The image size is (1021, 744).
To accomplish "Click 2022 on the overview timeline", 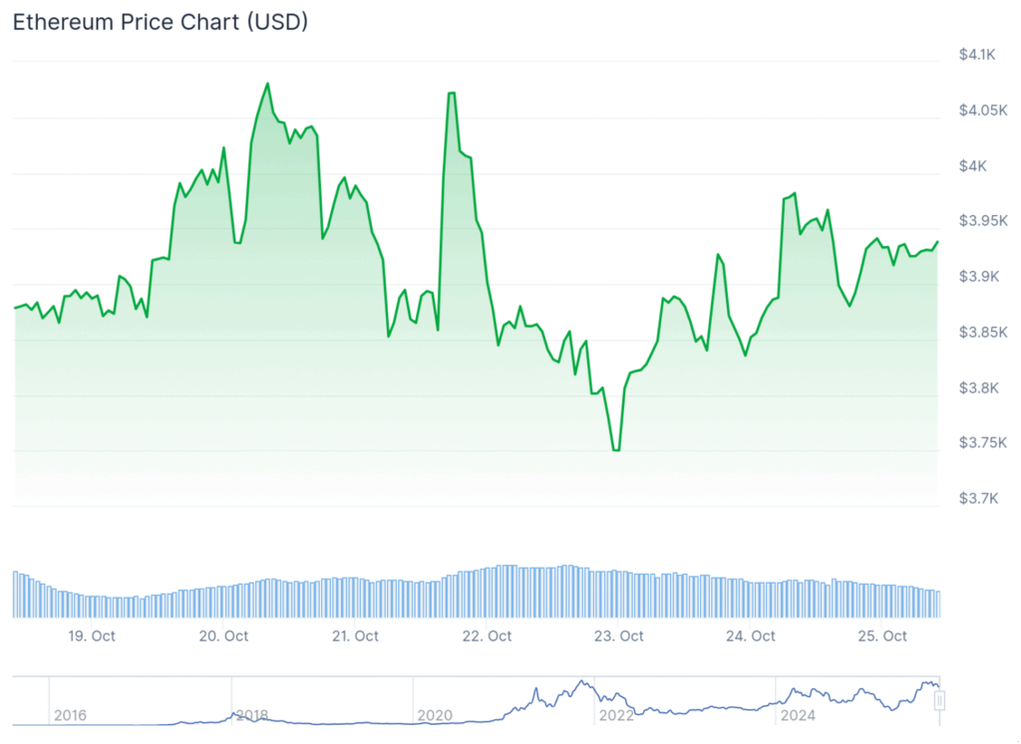I will click(x=616, y=715).
